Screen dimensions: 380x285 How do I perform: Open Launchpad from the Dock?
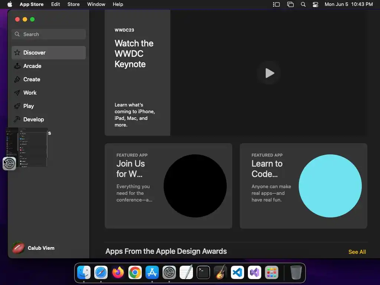(x=272, y=272)
